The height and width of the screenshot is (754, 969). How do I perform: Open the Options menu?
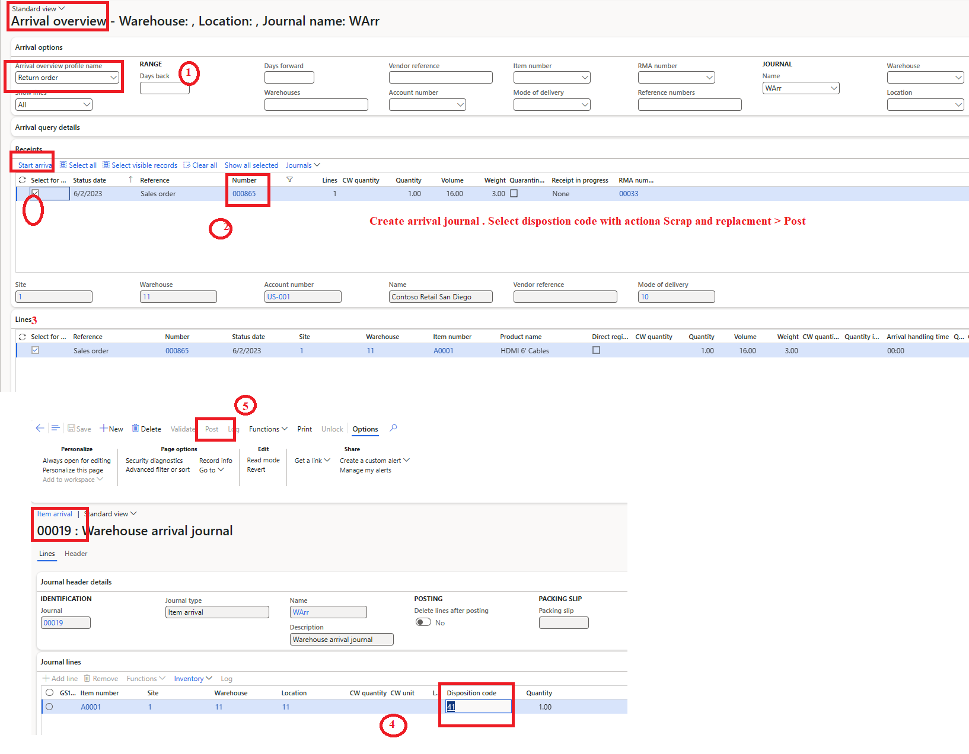tap(365, 429)
